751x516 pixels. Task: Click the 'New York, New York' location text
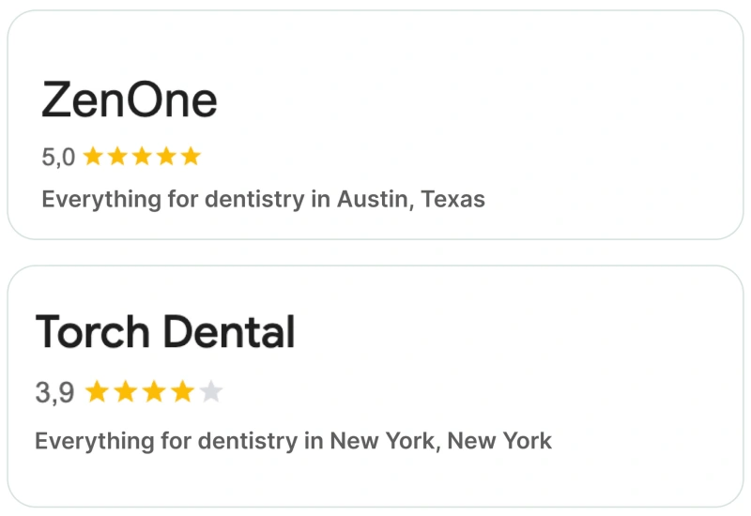pos(440,440)
